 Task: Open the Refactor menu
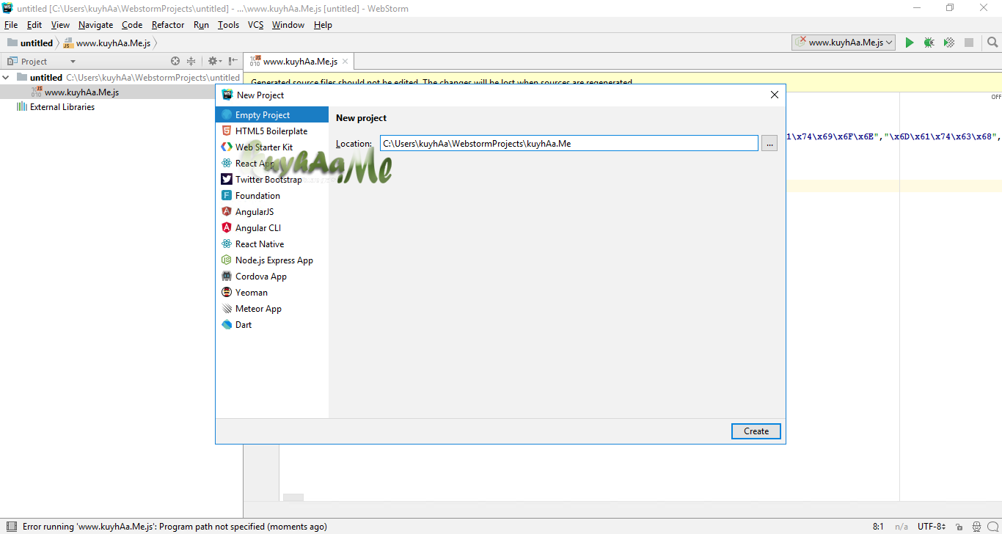(168, 25)
